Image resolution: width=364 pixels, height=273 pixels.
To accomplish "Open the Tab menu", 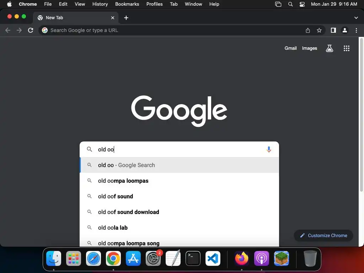I will pos(173,4).
